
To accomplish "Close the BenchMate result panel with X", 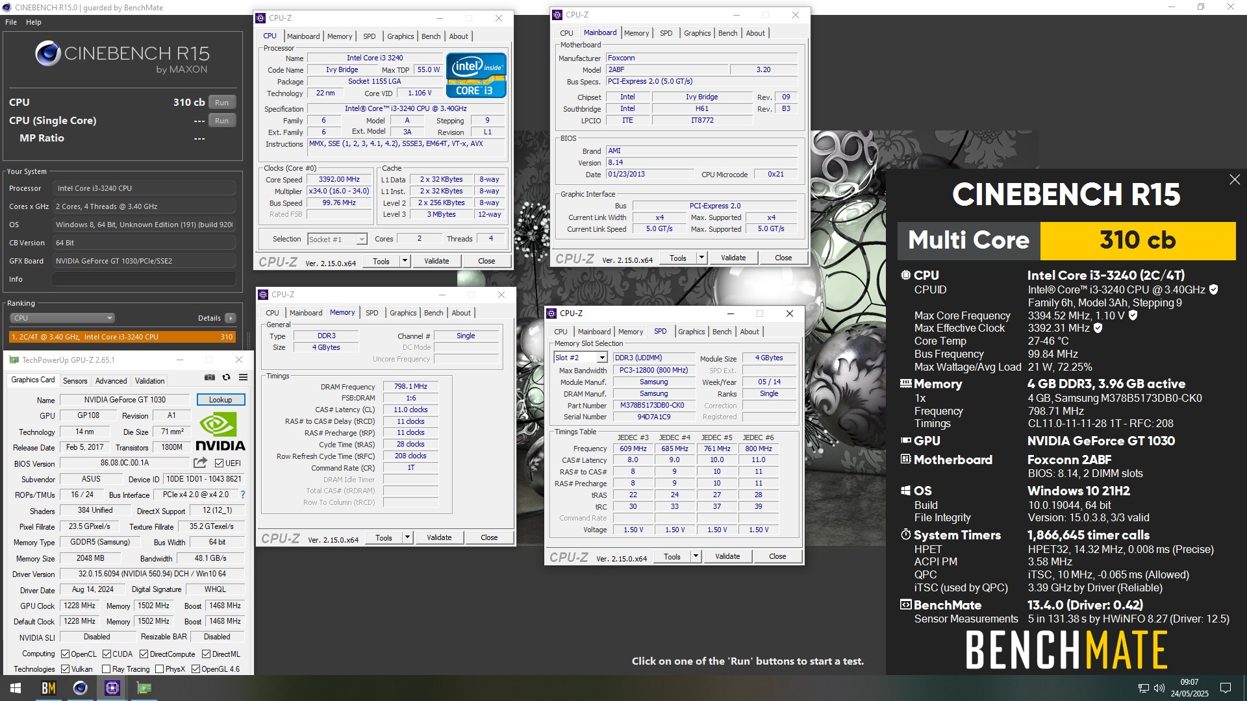I will coord(1235,180).
